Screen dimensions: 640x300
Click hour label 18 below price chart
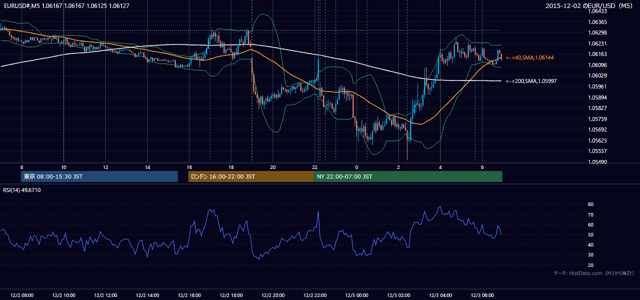(231, 167)
